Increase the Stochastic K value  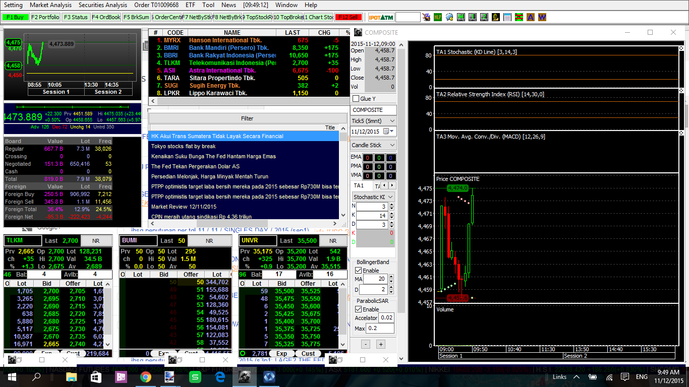point(391,214)
